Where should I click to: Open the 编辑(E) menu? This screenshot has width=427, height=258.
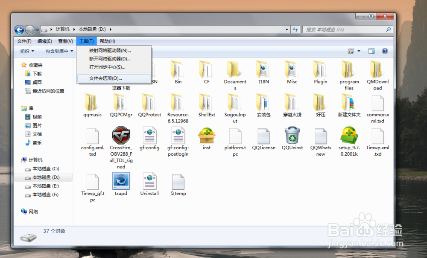tap(45, 41)
